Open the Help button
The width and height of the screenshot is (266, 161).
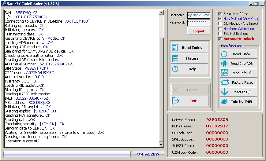189,69
